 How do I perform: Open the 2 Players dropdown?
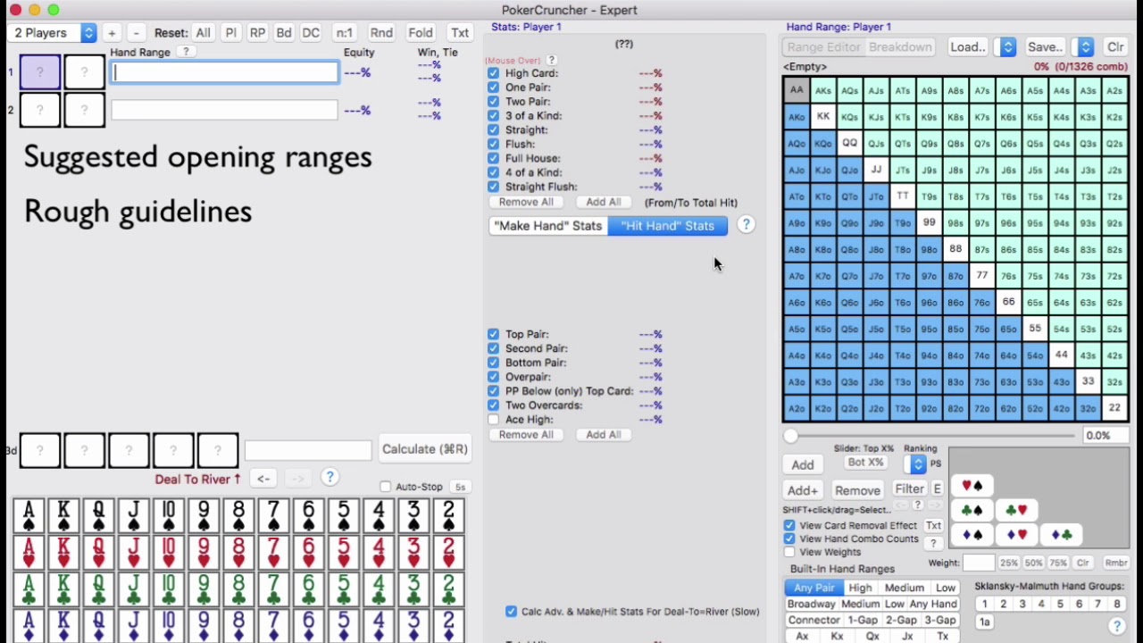pyautogui.click(x=52, y=33)
